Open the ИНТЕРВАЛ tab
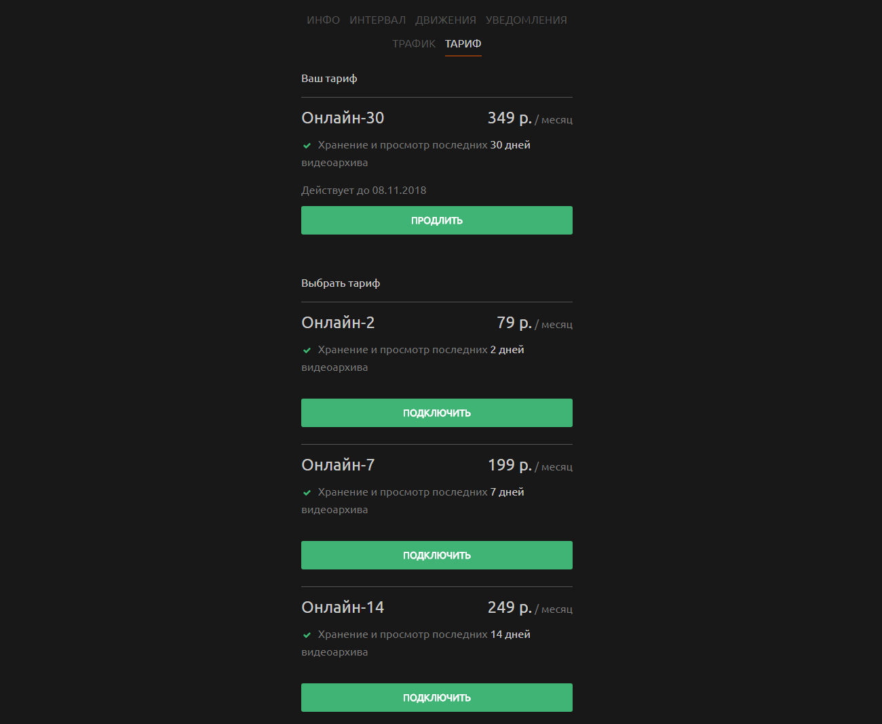This screenshot has width=882, height=724. tap(378, 20)
